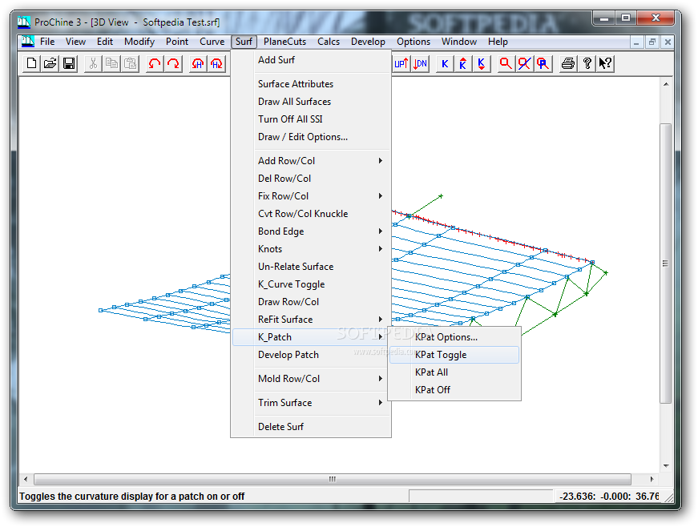698x527 pixels.
Task: Choose Develop Patch menu entry
Action: pyautogui.click(x=311, y=355)
